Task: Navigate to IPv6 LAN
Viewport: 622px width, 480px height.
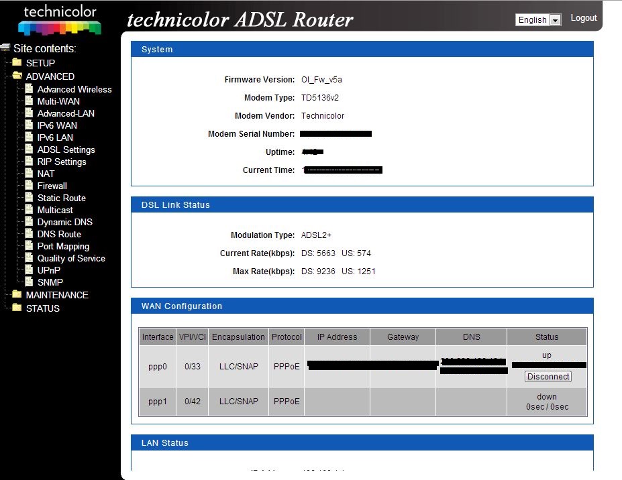Action: pos(55,137)
